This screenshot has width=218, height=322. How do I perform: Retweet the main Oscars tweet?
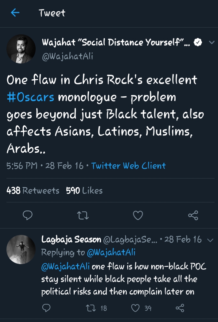[83, 215]
